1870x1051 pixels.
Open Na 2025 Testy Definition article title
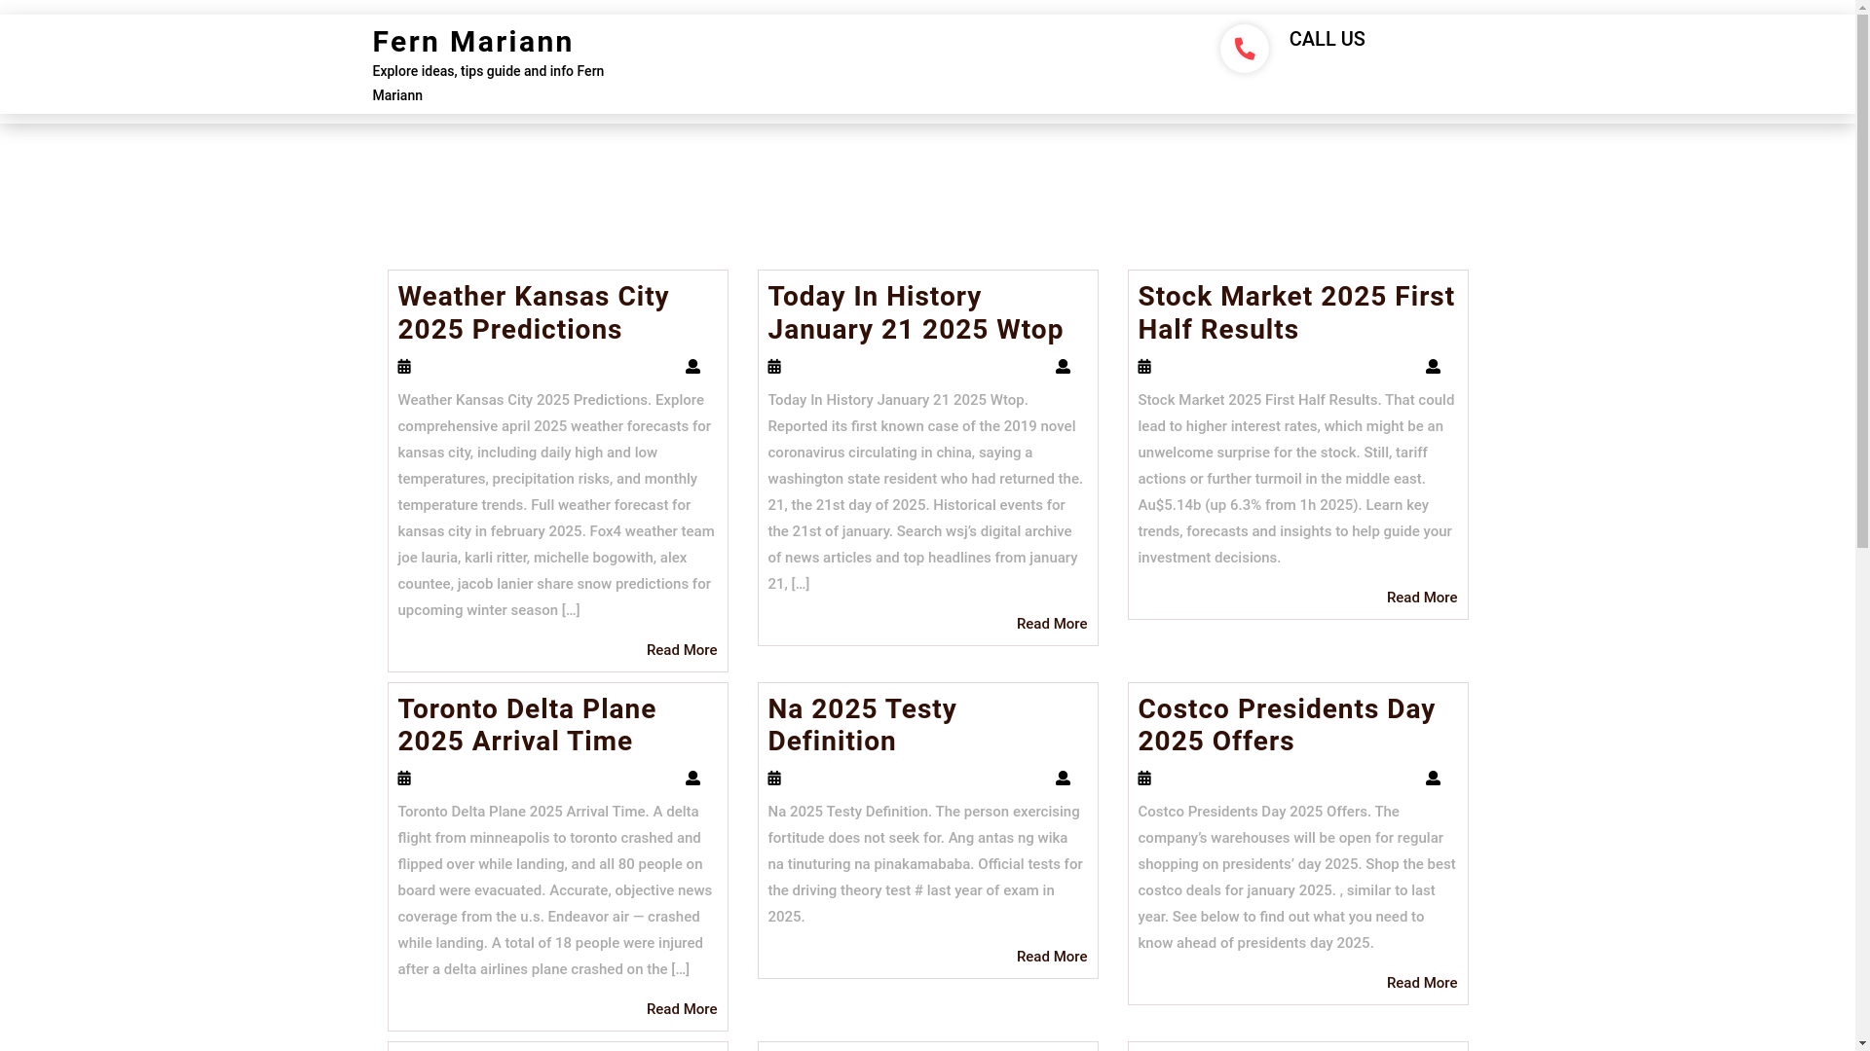[861, 725]
